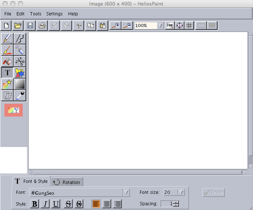Screen dimensions: 253x210
Task: Select the scissors cut-and-move selection tool
Action: [20, 61]
